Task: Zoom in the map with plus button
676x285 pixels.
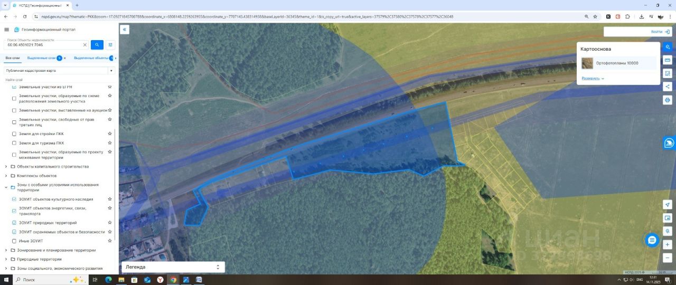Action: [x=668, y=244]
